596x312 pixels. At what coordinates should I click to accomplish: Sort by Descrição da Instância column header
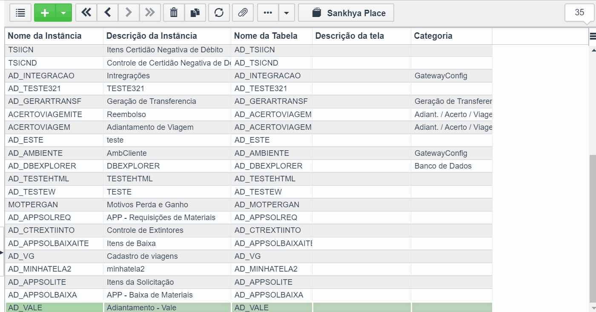[167, 36]
